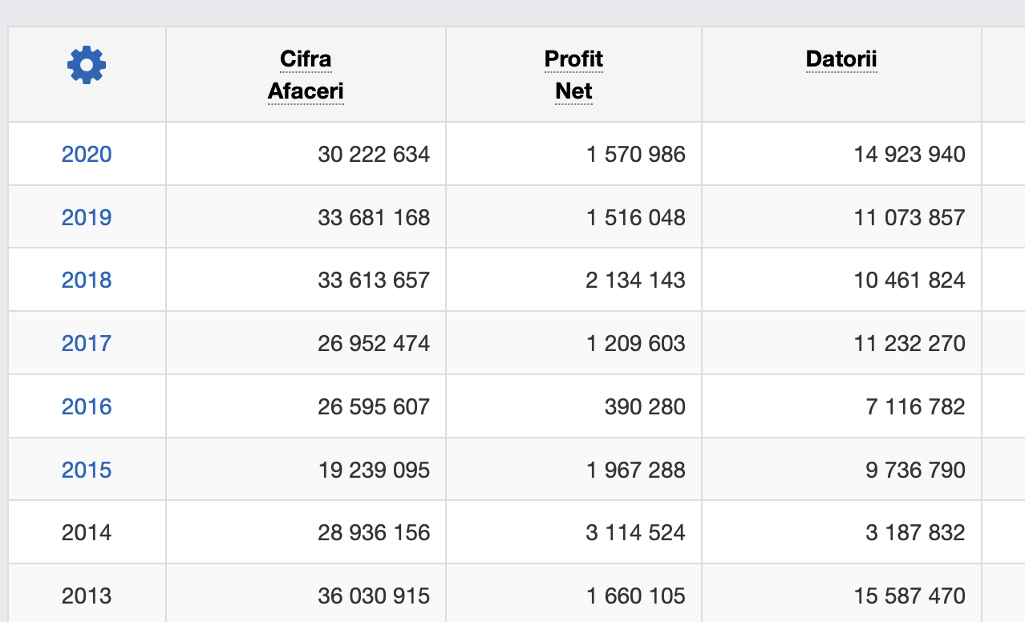Open the 2017 year link
Viewport: 1025px width, 622px height.
(x=87, y=343)
